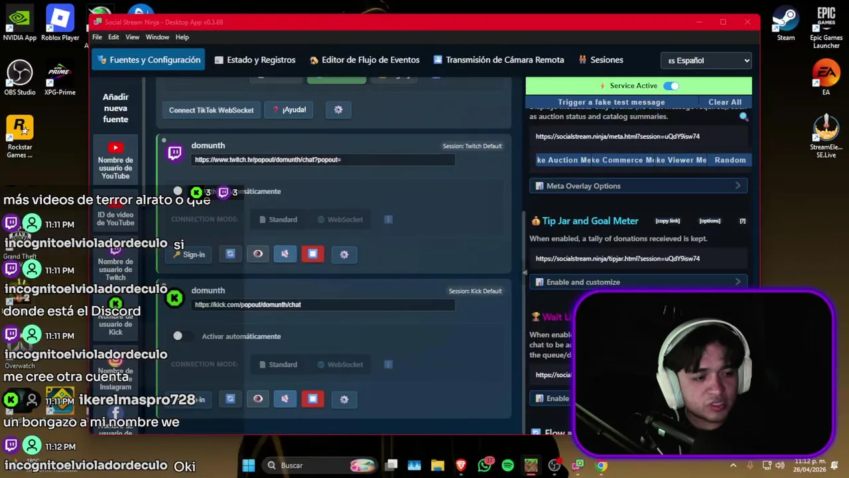Show the Twitch connection mode info icon
This screenshot has height=478, width=849.
pyautogui.click(x=388, y=219)
